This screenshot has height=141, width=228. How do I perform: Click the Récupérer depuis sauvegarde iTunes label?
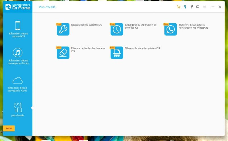coord(19,62)
